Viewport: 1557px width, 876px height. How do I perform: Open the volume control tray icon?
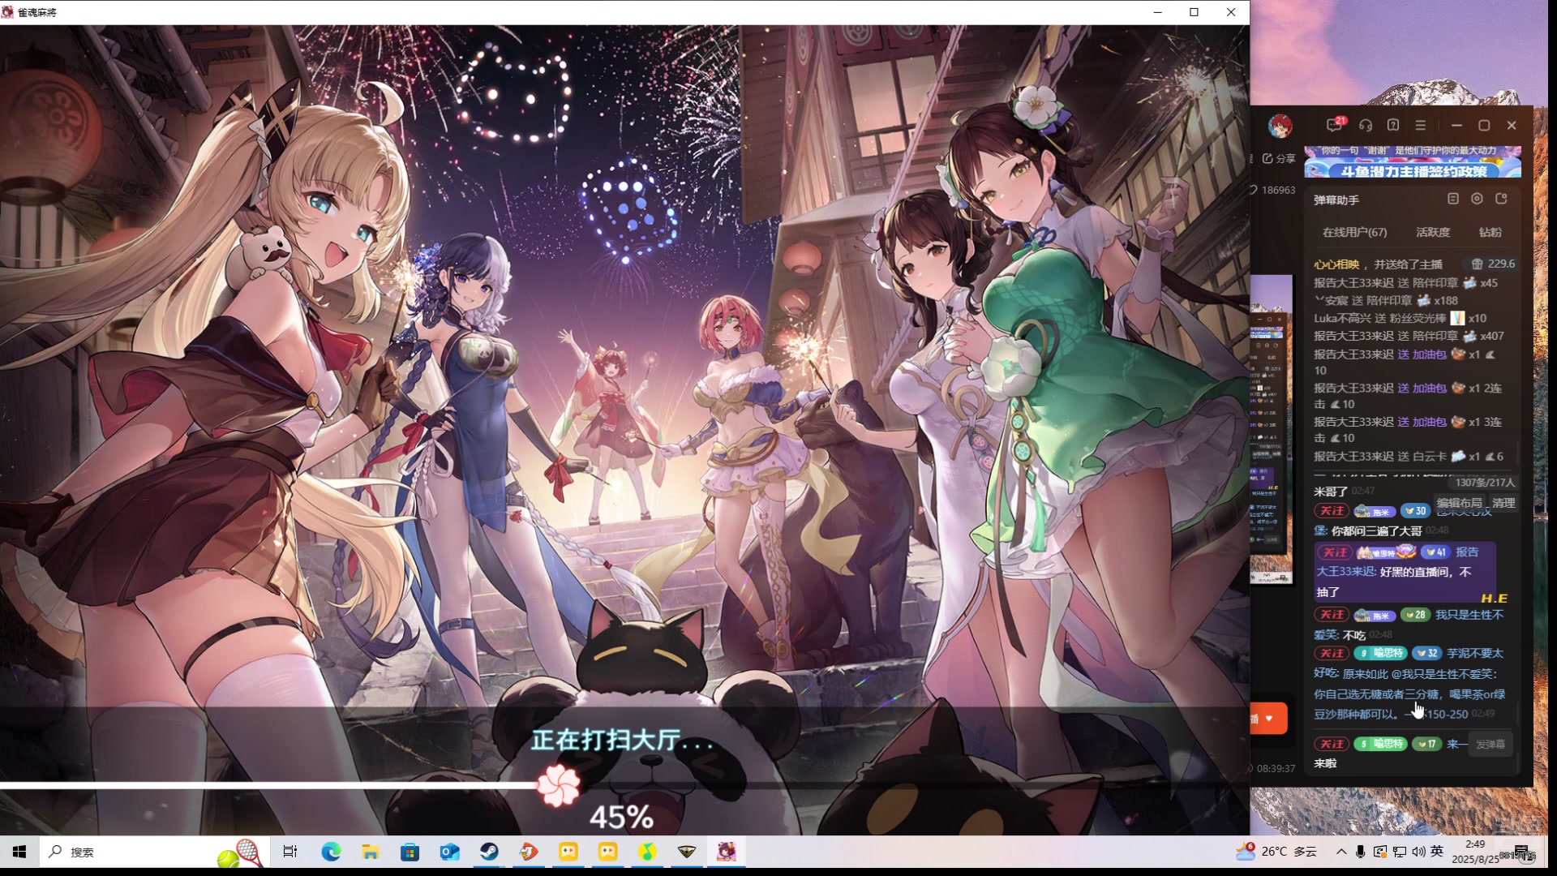click(x=1418, y=852)
